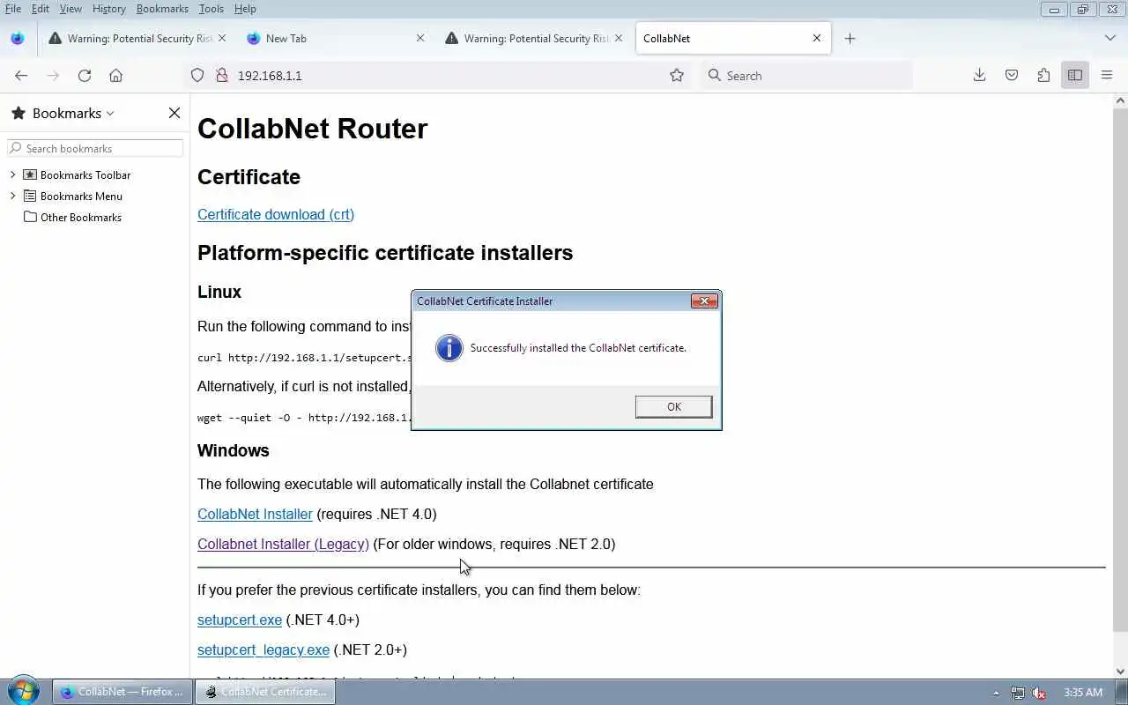Click the tracking protection shield icon

[197, 76]
